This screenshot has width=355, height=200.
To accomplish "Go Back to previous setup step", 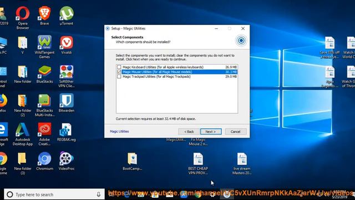I will point(189,132).
